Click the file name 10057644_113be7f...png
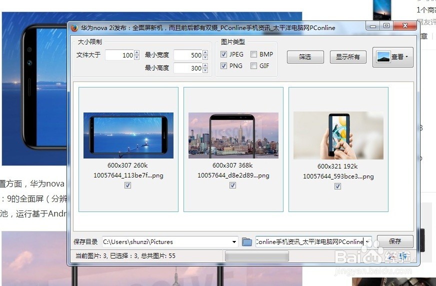 click(128, 175)
